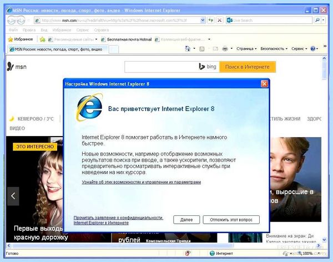Open the Read mail icon

pyautogui.click(x=215, y=49)
